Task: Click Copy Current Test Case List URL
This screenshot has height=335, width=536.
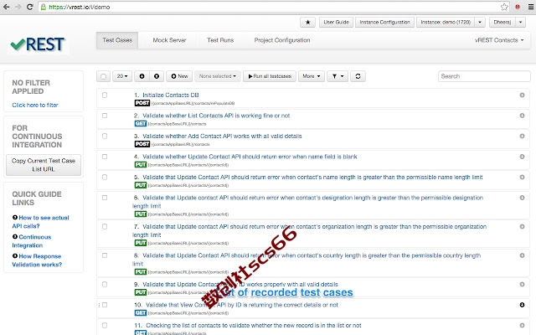Action: click(44, 165)
